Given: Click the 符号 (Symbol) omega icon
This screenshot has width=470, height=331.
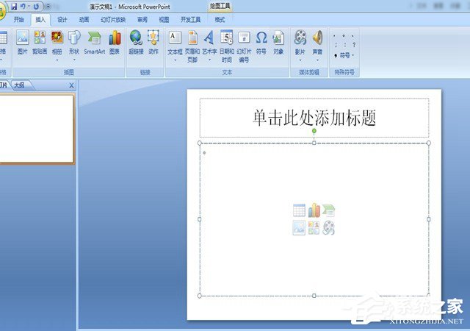Looking at the screenshot, I should point(261,41).
